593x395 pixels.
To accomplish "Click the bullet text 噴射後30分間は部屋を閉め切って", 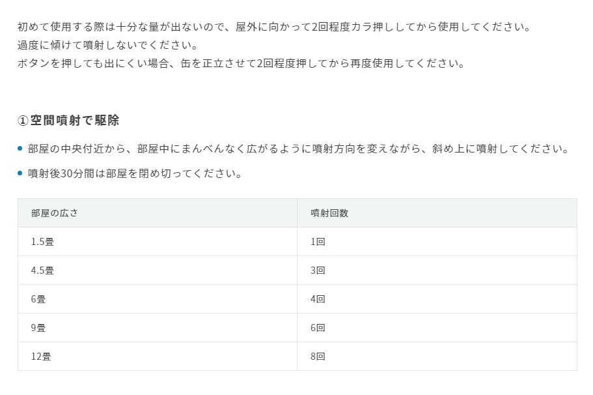I will coord(135,173).
